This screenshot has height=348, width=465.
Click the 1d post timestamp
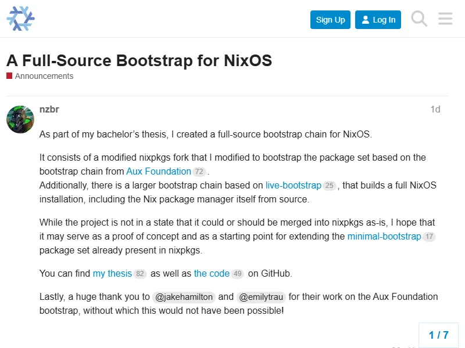tap(435, 109)
